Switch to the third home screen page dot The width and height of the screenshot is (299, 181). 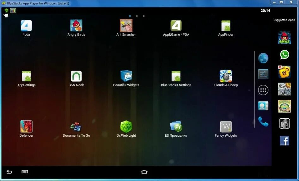143,16
